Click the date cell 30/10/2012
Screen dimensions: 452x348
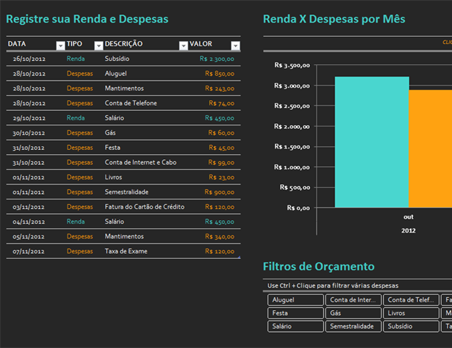(29, 133)
